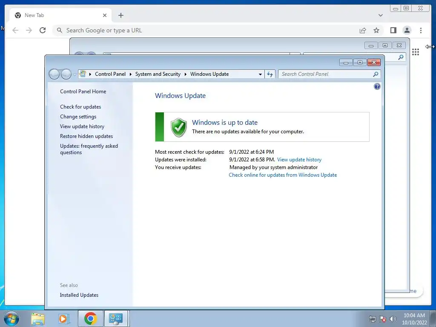Screen dimensions: 436x327
Task: Click Check online for updates from Windows Update
Action: click(x=283, y=175)
